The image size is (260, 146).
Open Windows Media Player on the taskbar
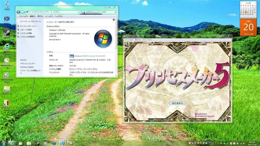point(45,143)
